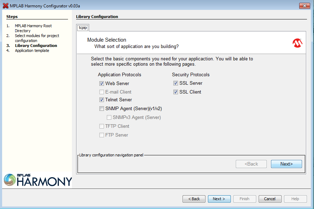Click the Steps heading in the sidebar
Screen dimensions: 314x209
click(12, 17)
